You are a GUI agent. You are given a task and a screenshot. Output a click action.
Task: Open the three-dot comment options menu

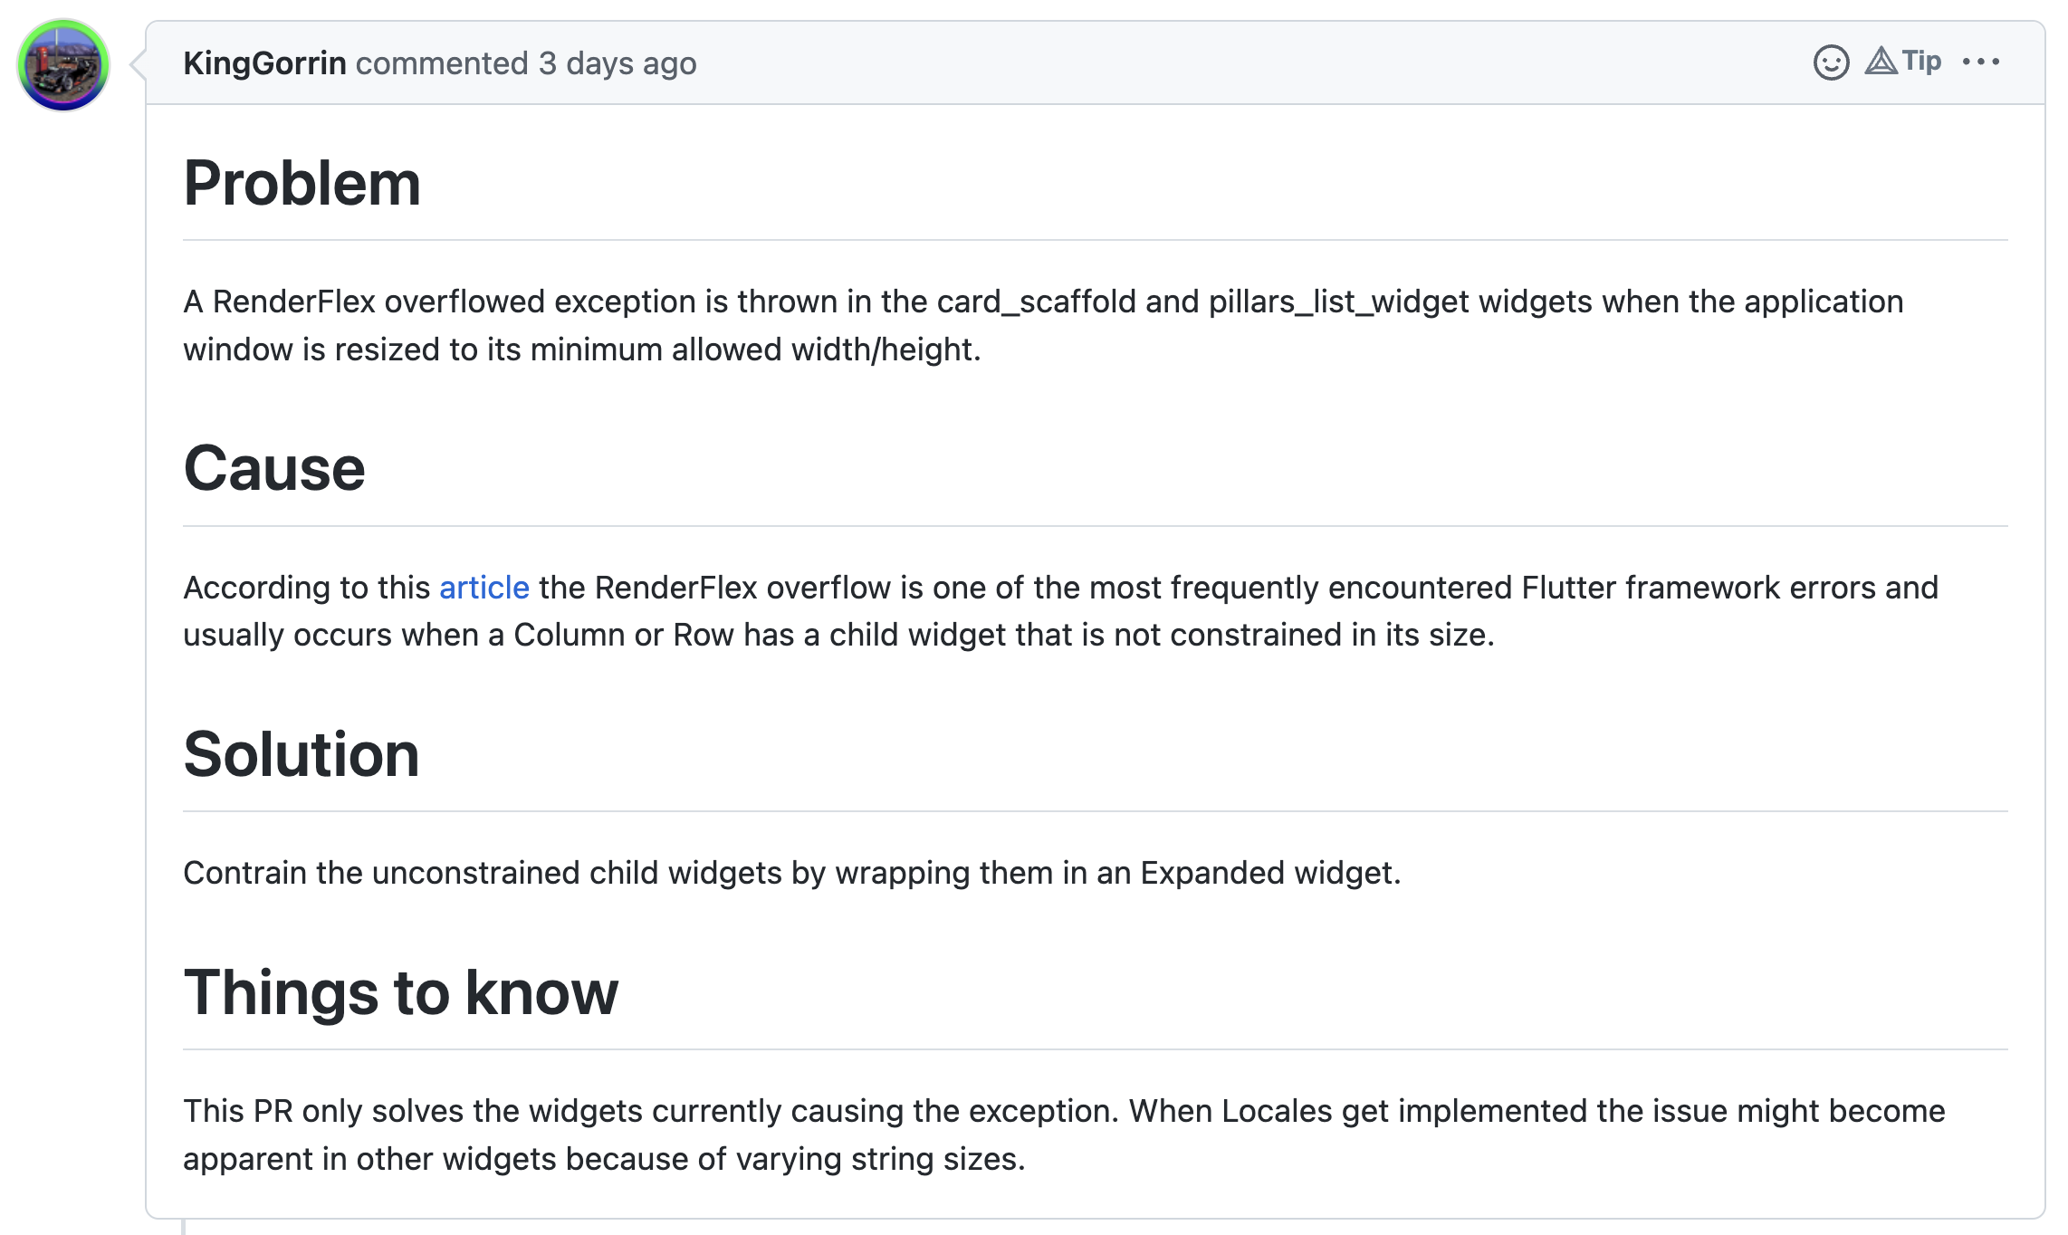1981,62
